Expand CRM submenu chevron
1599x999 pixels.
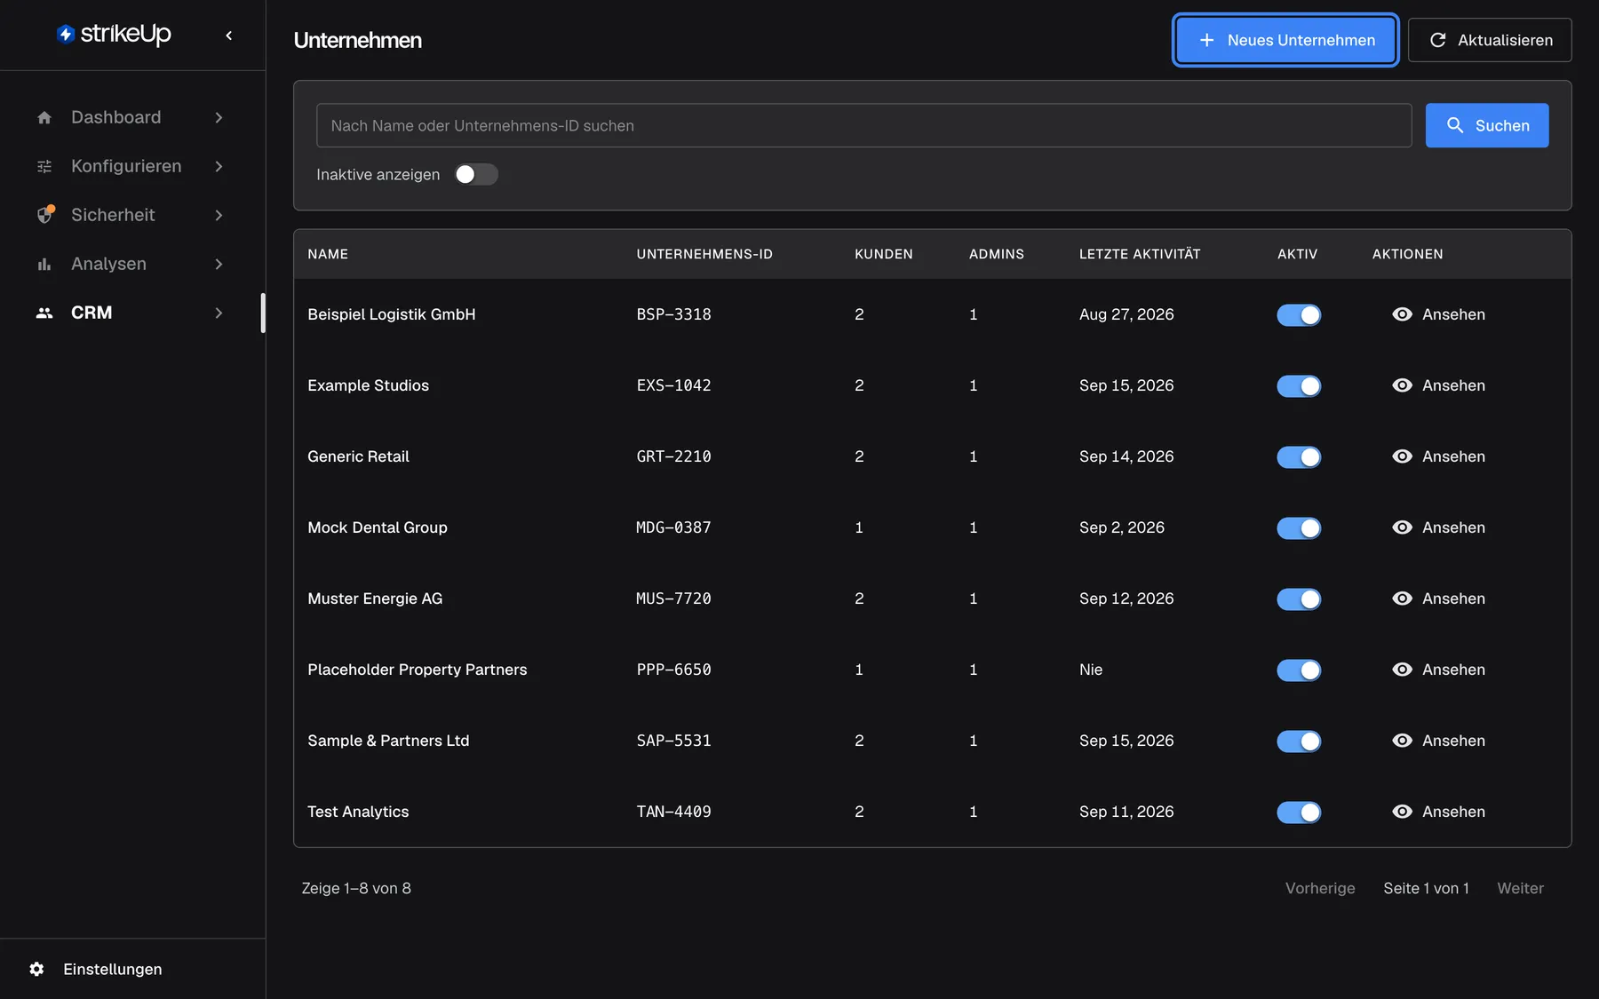point(219,313)
